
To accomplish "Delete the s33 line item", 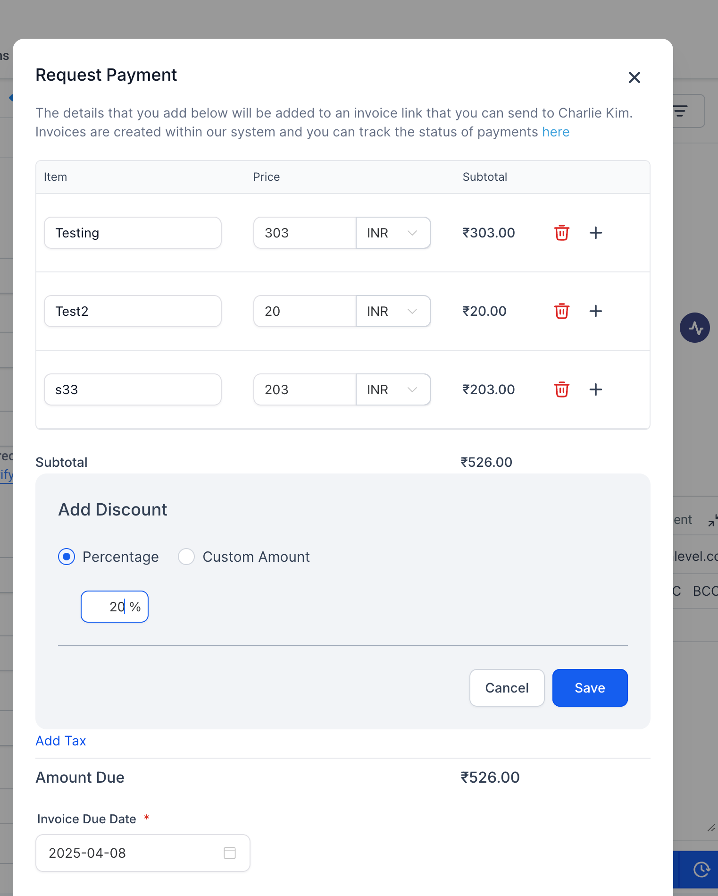I will (x=561, y=389).
